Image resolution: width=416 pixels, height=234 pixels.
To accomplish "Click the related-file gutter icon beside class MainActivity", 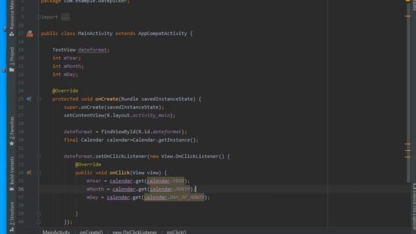I will tap(30, 33).
